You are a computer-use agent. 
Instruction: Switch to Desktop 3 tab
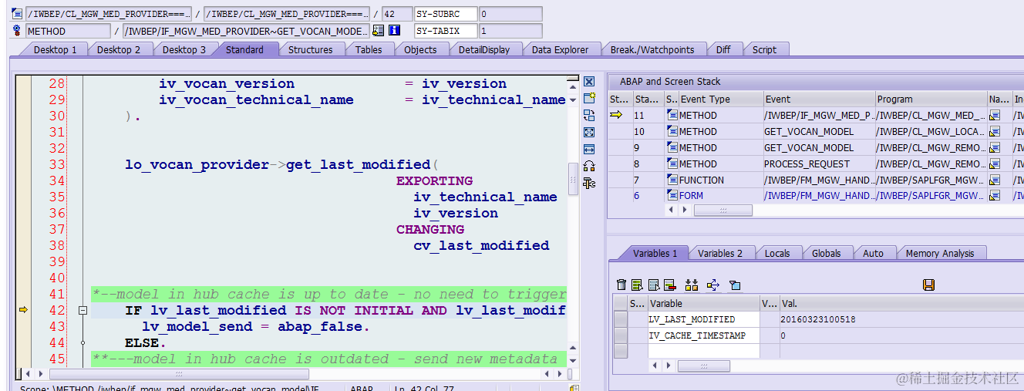tap(184, 49)
